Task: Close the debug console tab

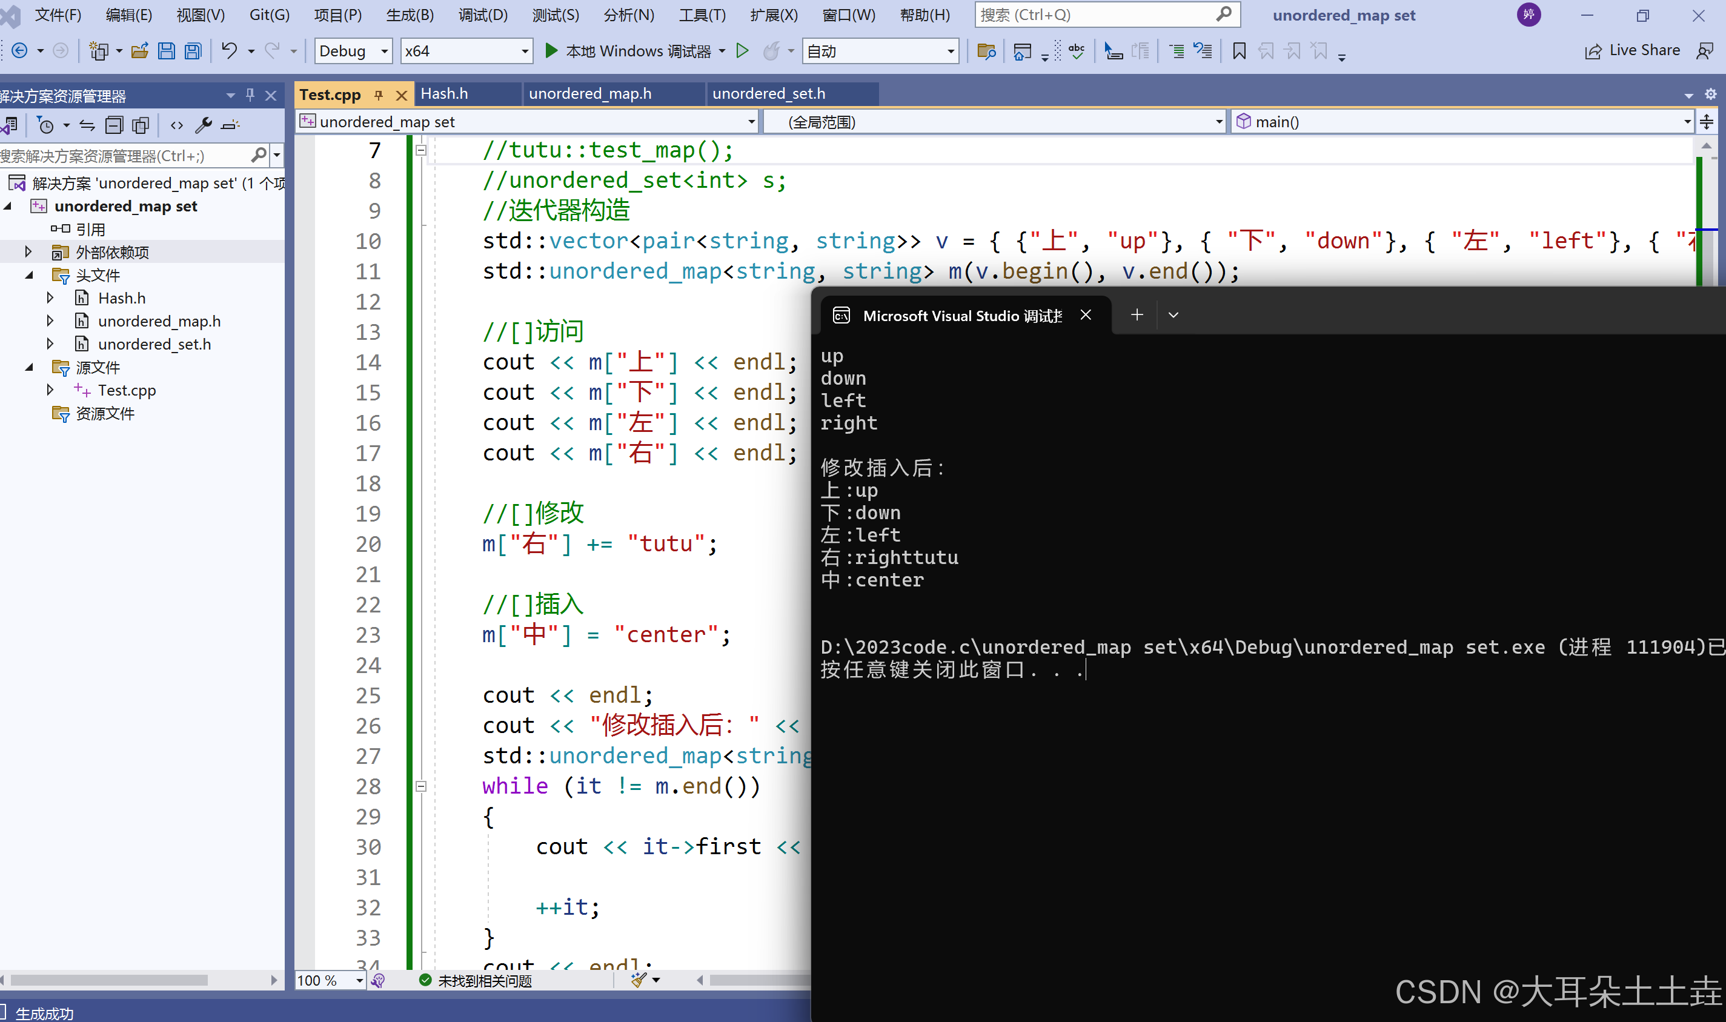Action: [x=1086, y=315]
